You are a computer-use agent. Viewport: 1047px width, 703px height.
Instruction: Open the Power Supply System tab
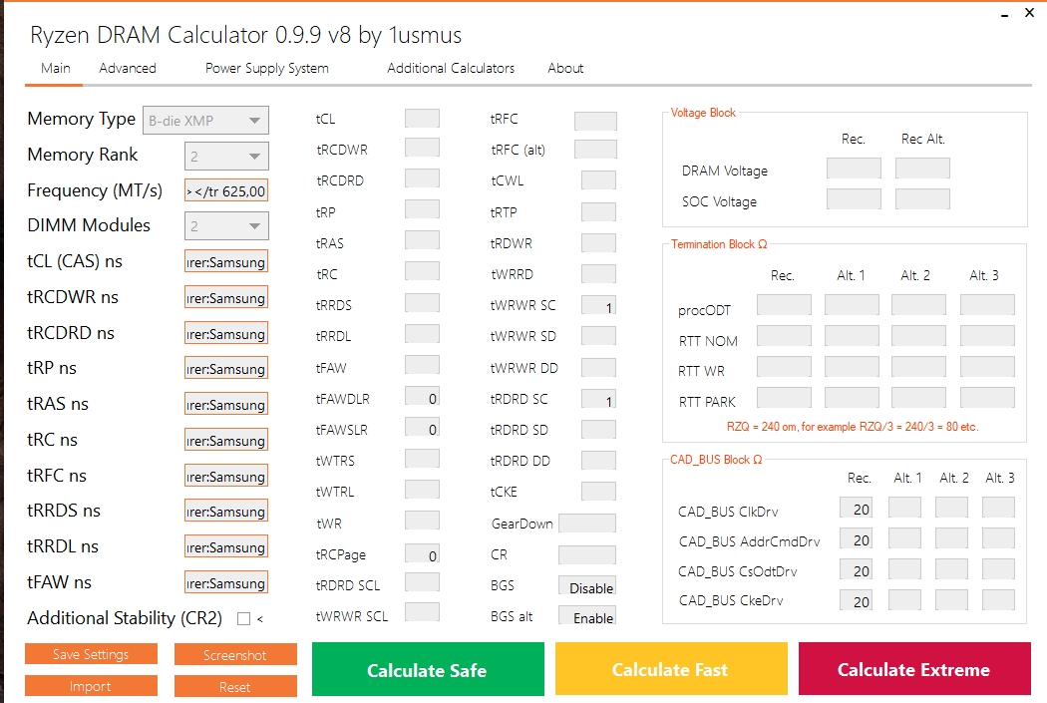pos(267,68)
